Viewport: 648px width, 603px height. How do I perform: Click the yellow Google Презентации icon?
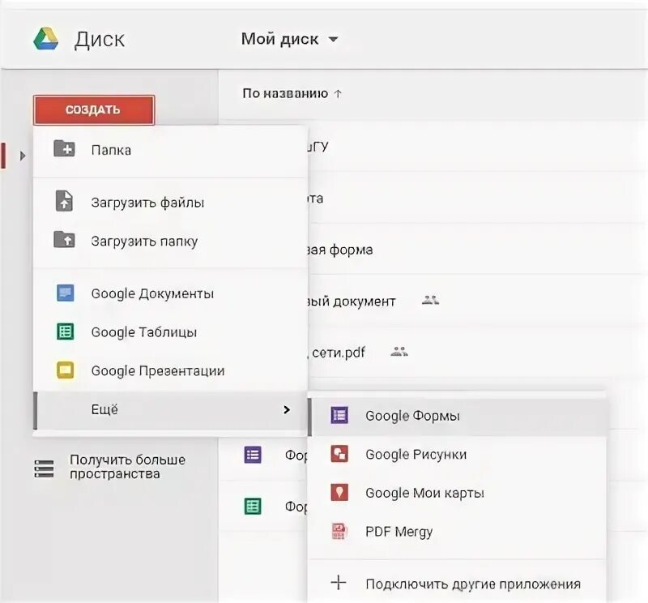66,370
